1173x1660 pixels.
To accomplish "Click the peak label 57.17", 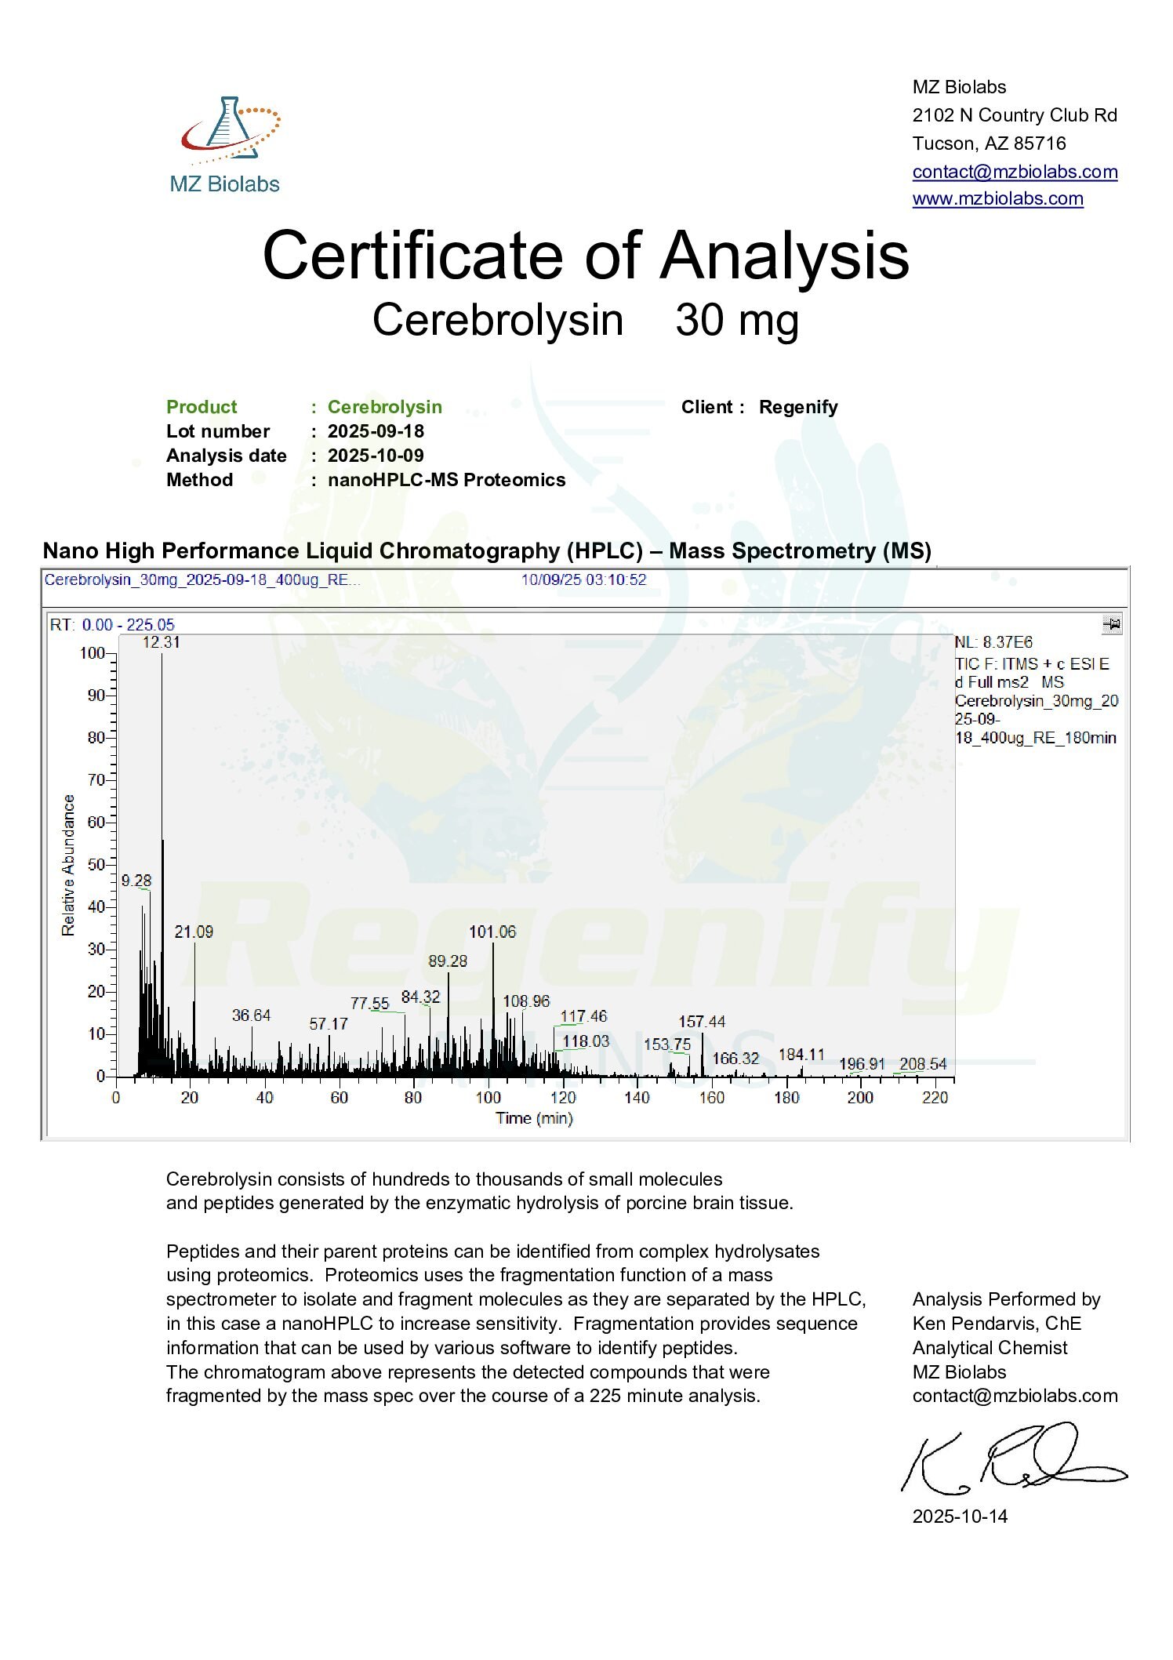I will pyautogui.click(x=329, y=1024).
